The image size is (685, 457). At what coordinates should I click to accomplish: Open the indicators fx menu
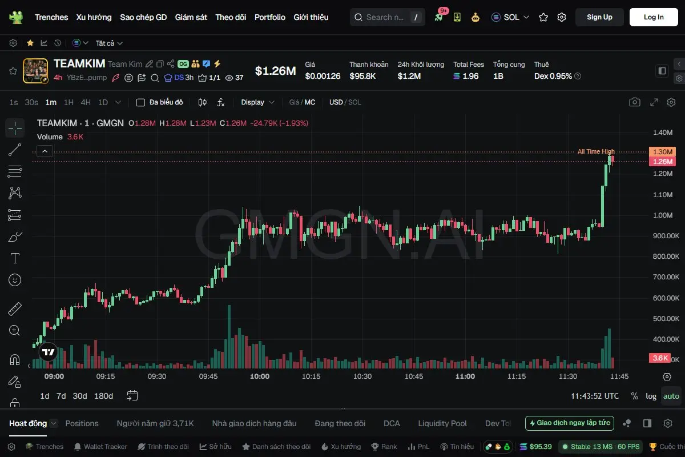coord(221,102)
